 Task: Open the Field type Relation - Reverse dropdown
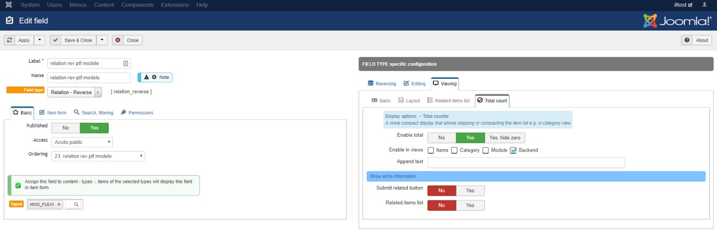point(75,92)
